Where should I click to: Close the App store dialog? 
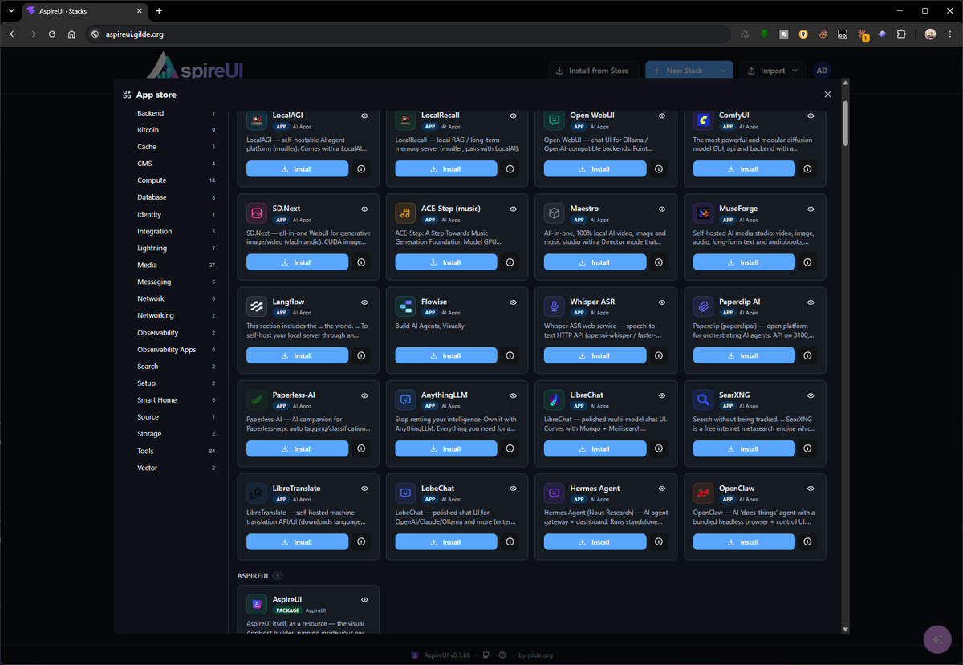827,95
